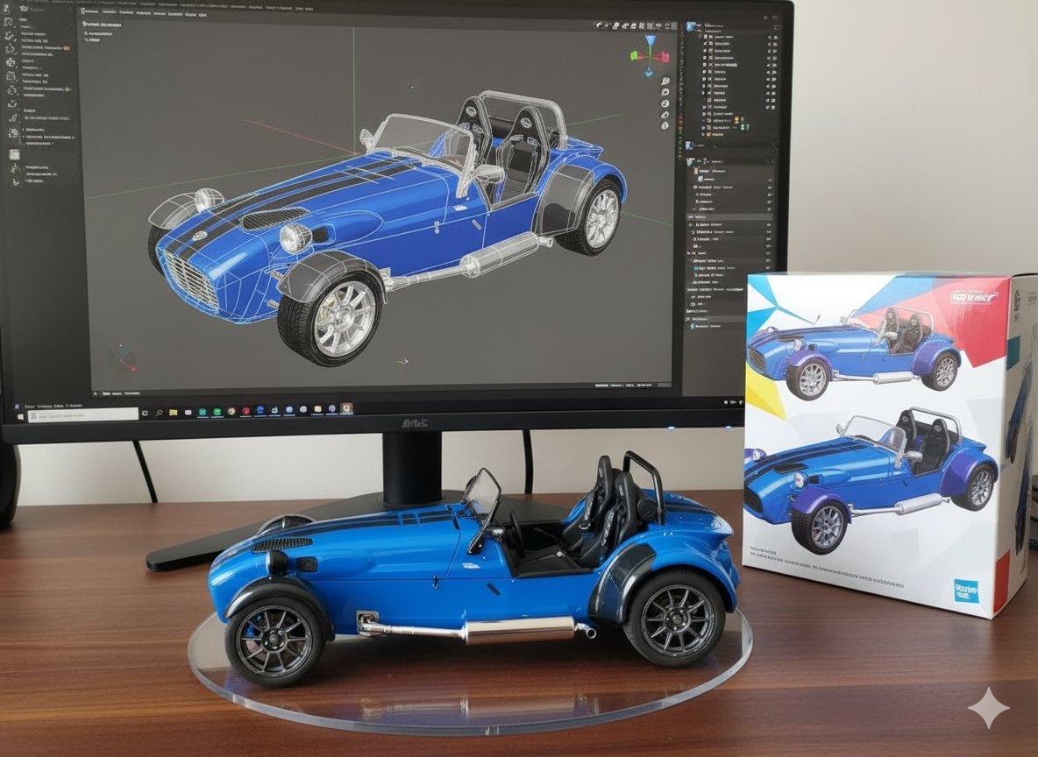The image size is (1038, 757).
Task: Click the blue Z axis on navigation gizmo
Action: point(650,41)
